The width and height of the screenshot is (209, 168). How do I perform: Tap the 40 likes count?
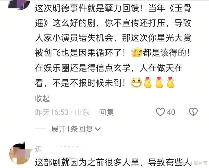(171, 112)
